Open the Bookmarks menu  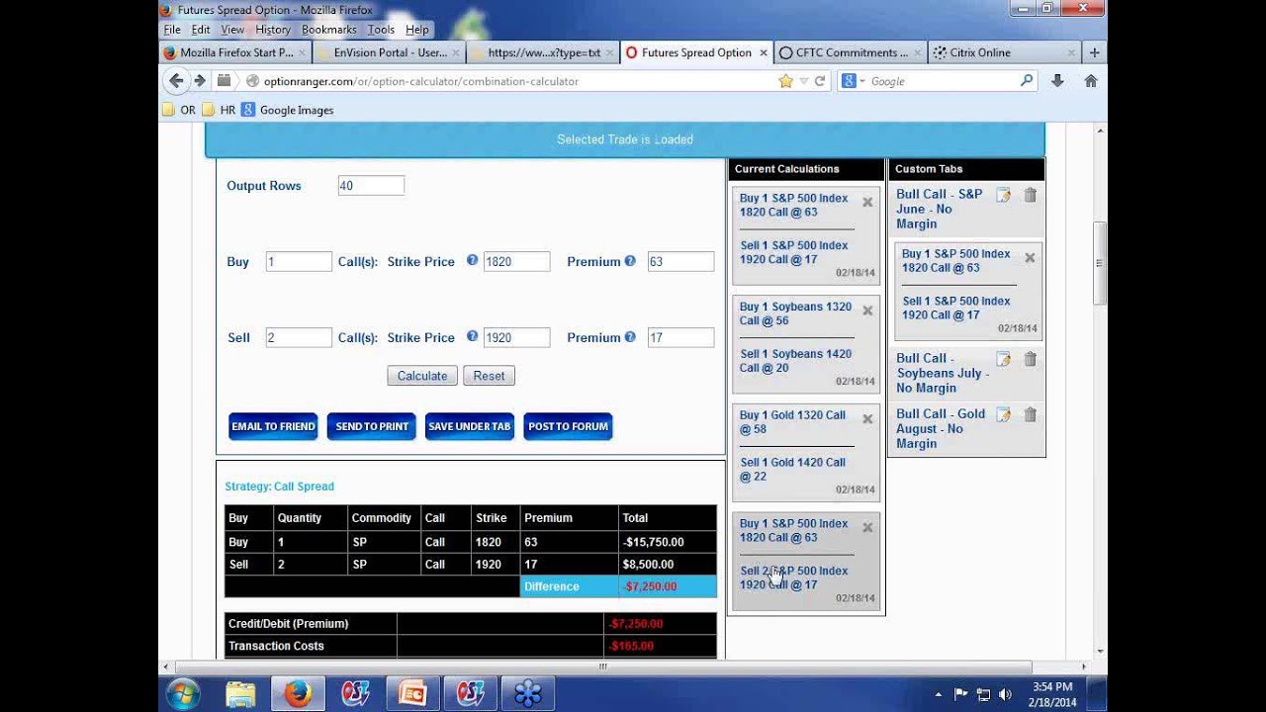click(x=328, y=30)
